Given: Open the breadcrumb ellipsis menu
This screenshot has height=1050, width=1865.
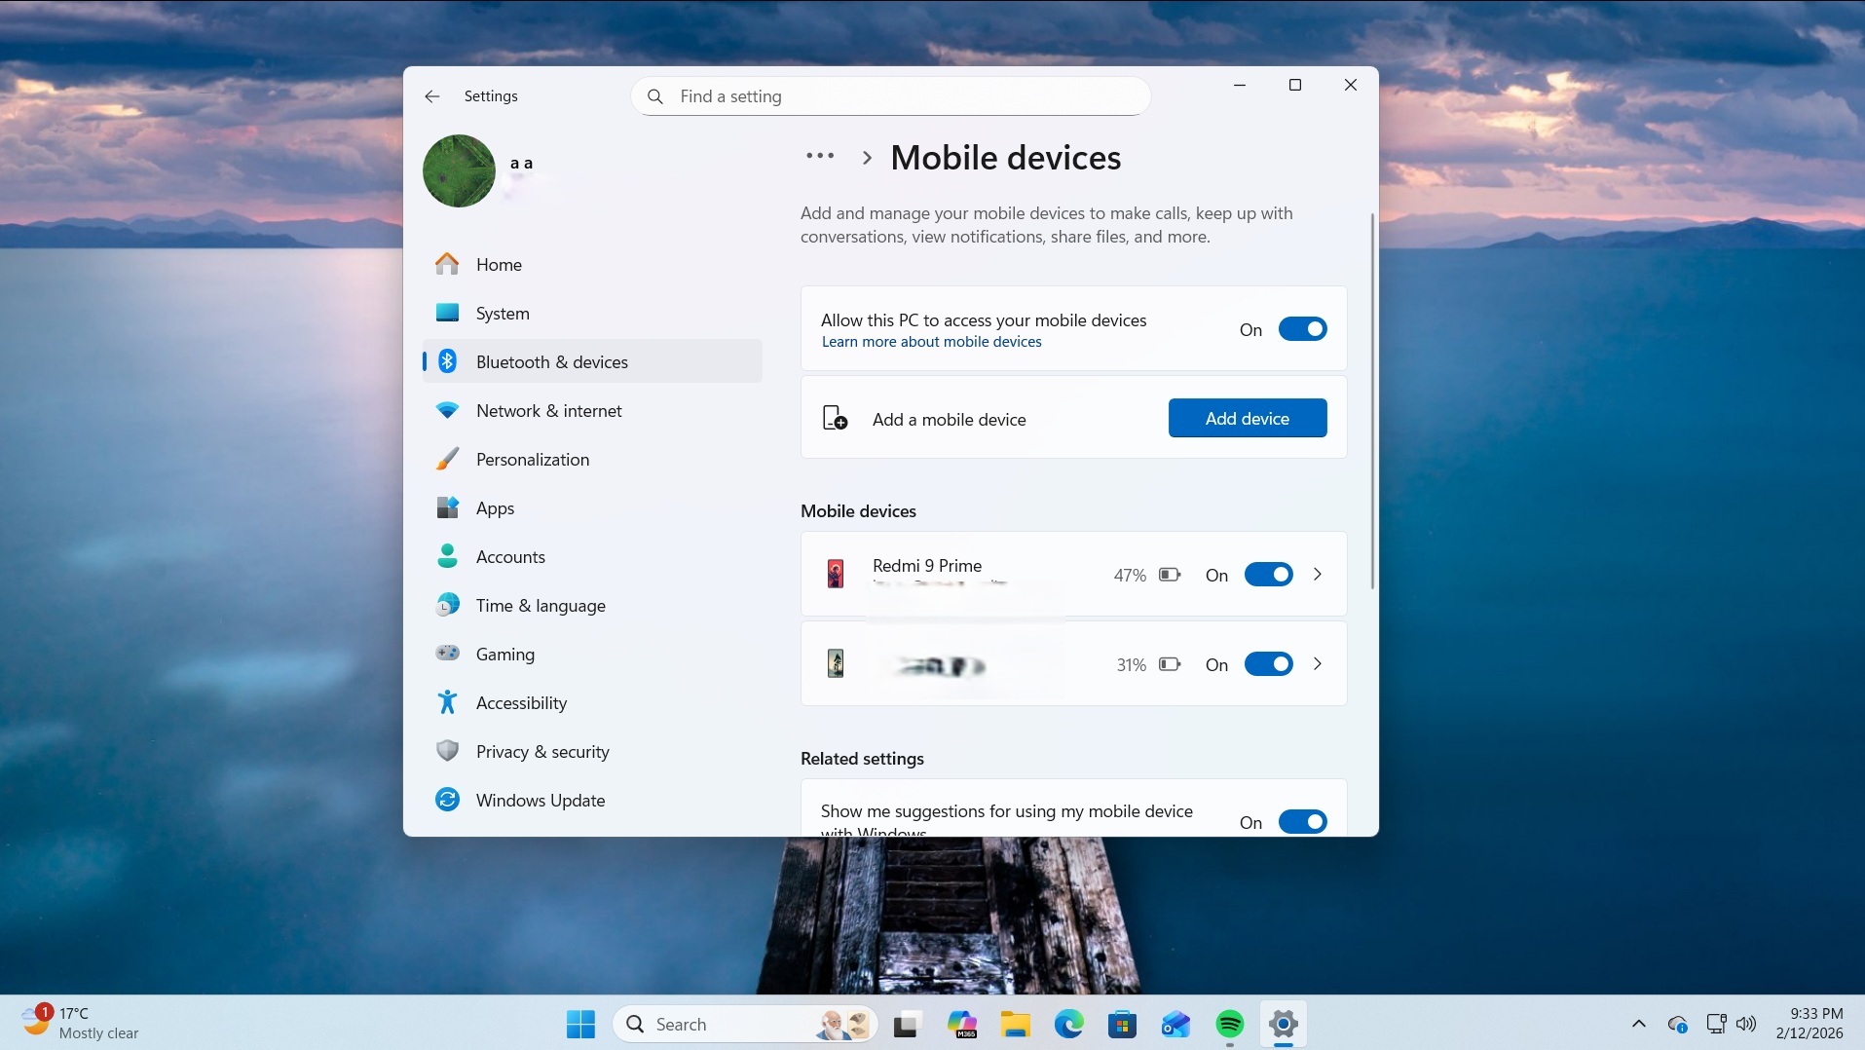Looking at the screenshot, I should click(819, 156).
